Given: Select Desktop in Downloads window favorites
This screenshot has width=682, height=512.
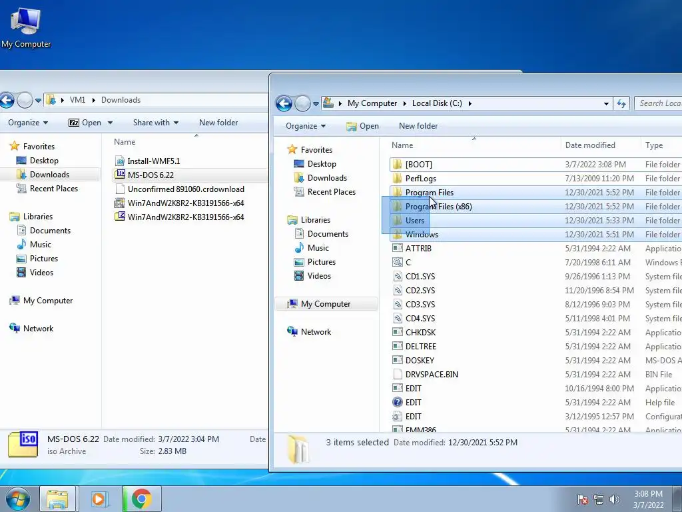Looking at the screenshot, I should [x=44, y=161].
